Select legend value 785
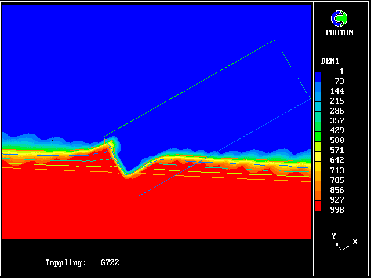The height and width of the screenshot is (278, 371). coord(337,180)
